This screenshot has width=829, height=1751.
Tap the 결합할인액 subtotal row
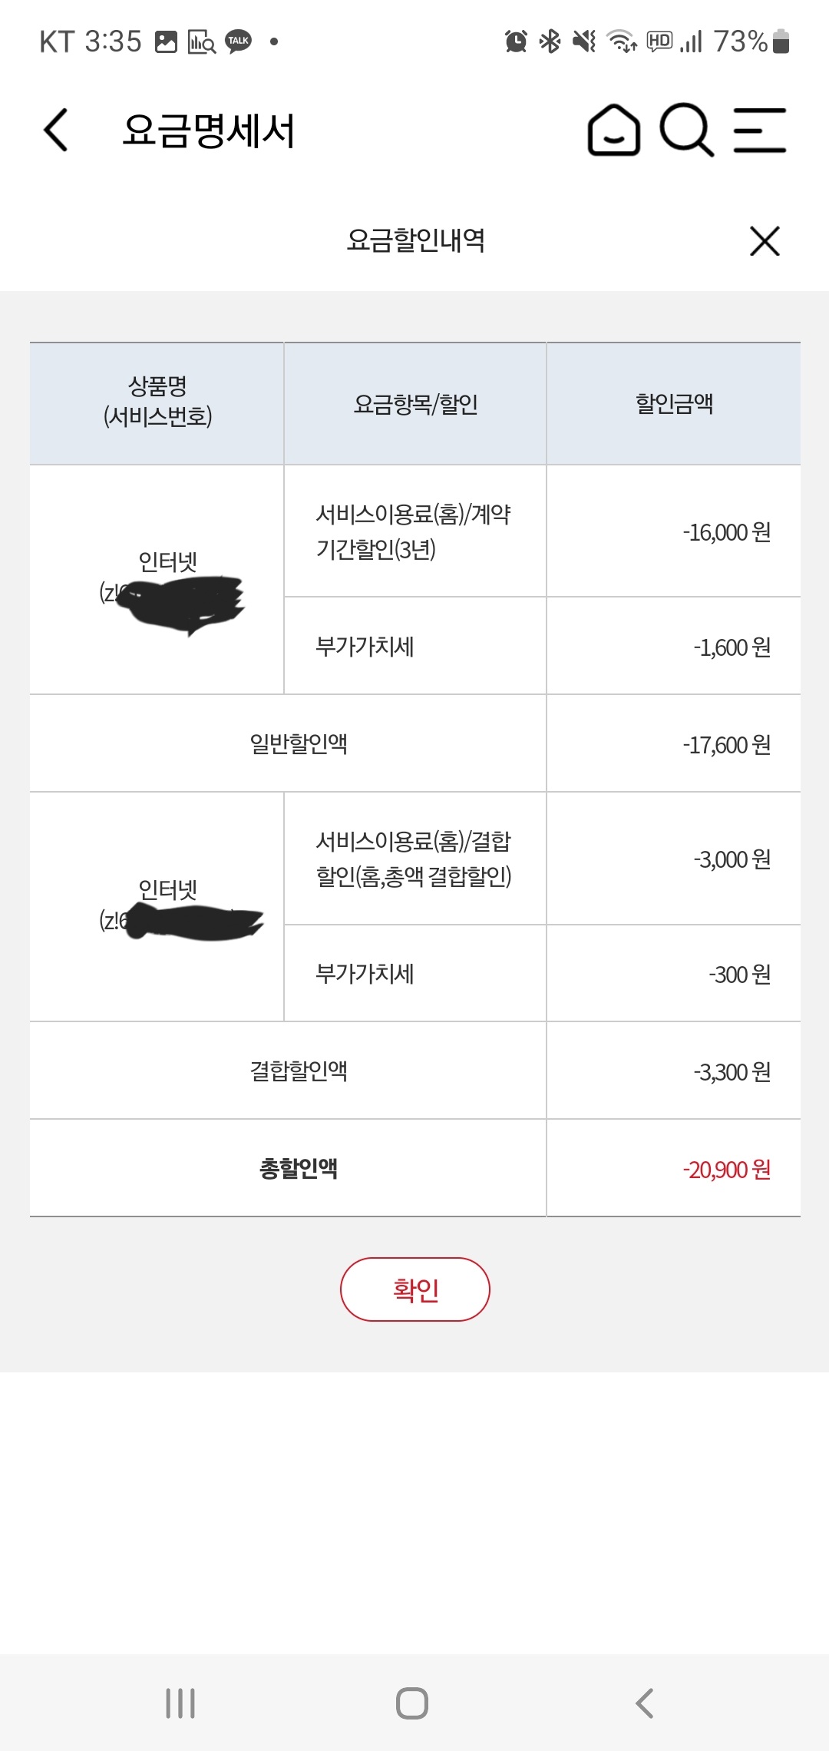299,1071
